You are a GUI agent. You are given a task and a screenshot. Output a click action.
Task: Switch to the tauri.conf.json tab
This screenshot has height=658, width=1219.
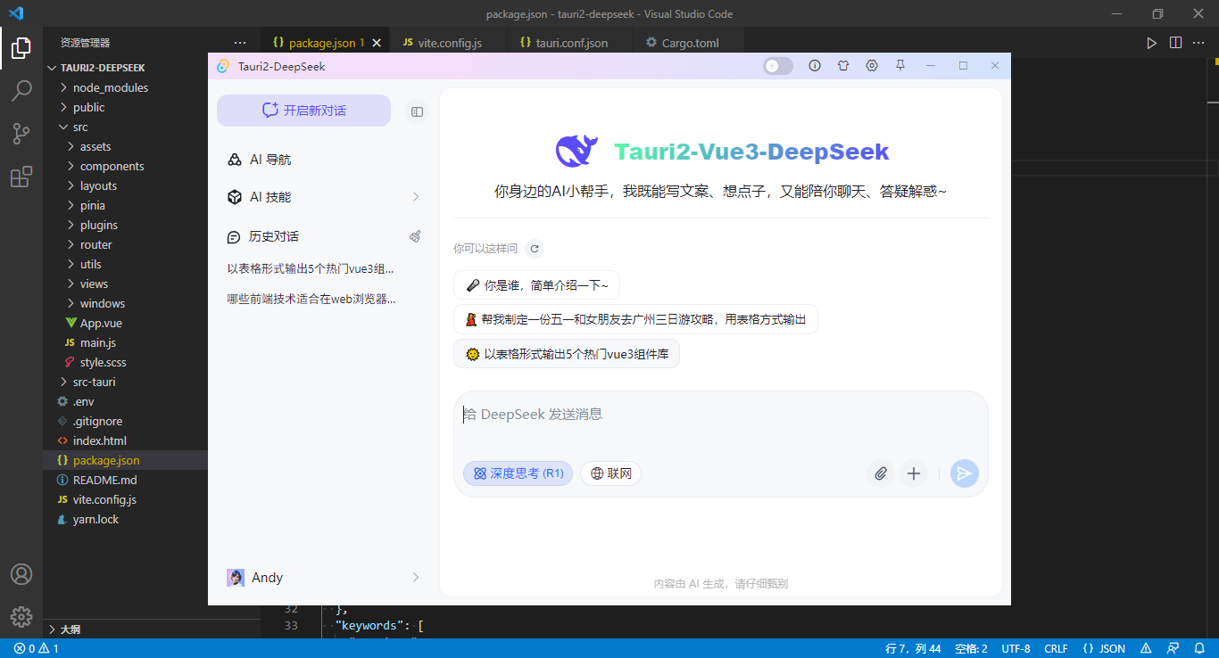point(572,43)
